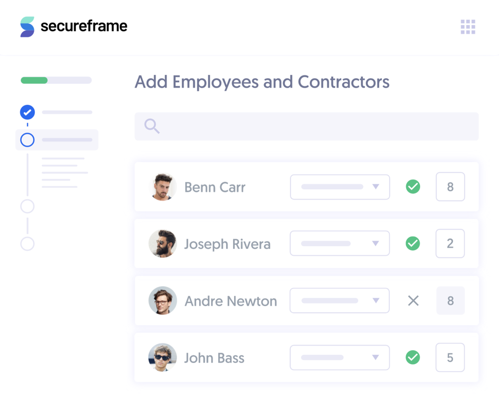Click the search magnifier icon
499x399 pixels.
(x=152, y=126)
